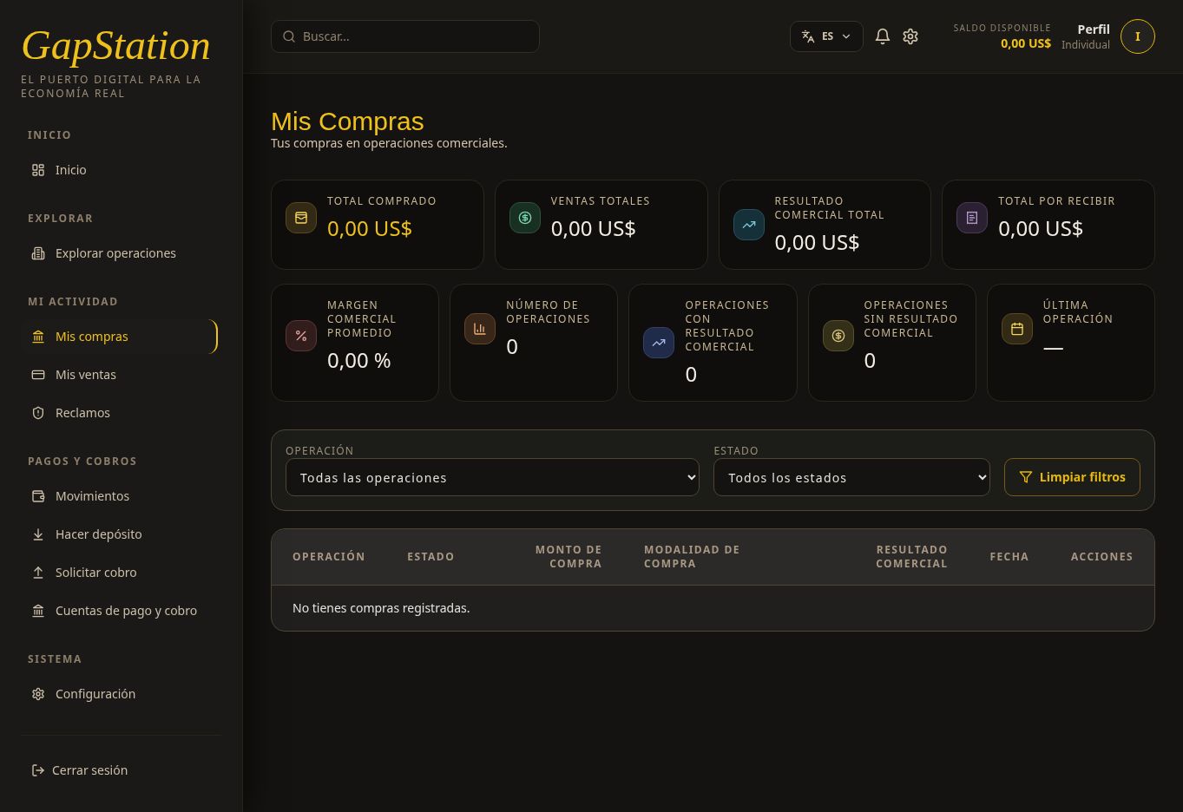Click the Operaciones sin Resultado Comercial icon
This screenshot has width=1183, height=812.
tap(838, 336)
